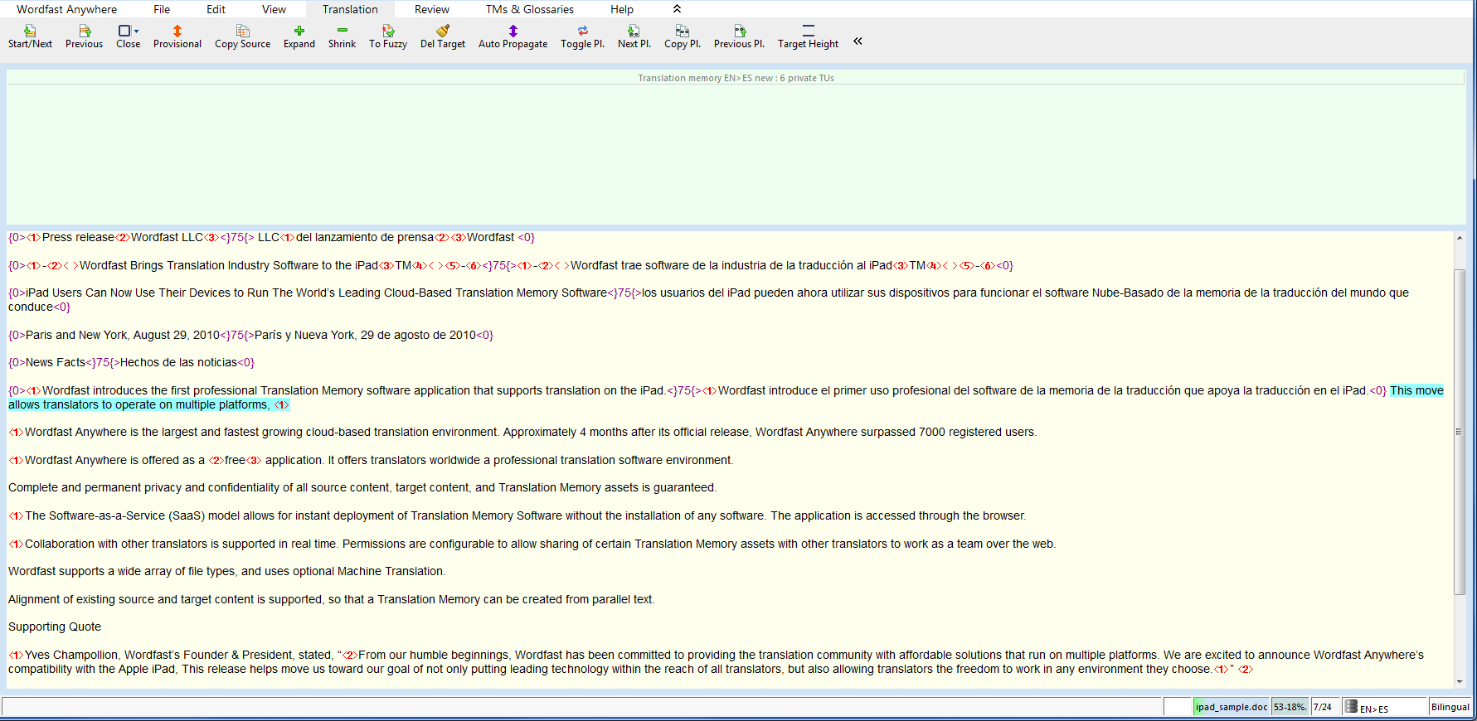Click the Start/Next segment icon
This screenshot has height=721, width=1477.
pyautogui.click(x=30, y=31)
